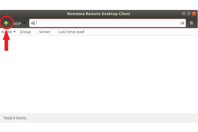Click the Remmina Remote Desktop Client title bar
The height and width of the screenshot is (132, 198).
[x=99, y=14]
